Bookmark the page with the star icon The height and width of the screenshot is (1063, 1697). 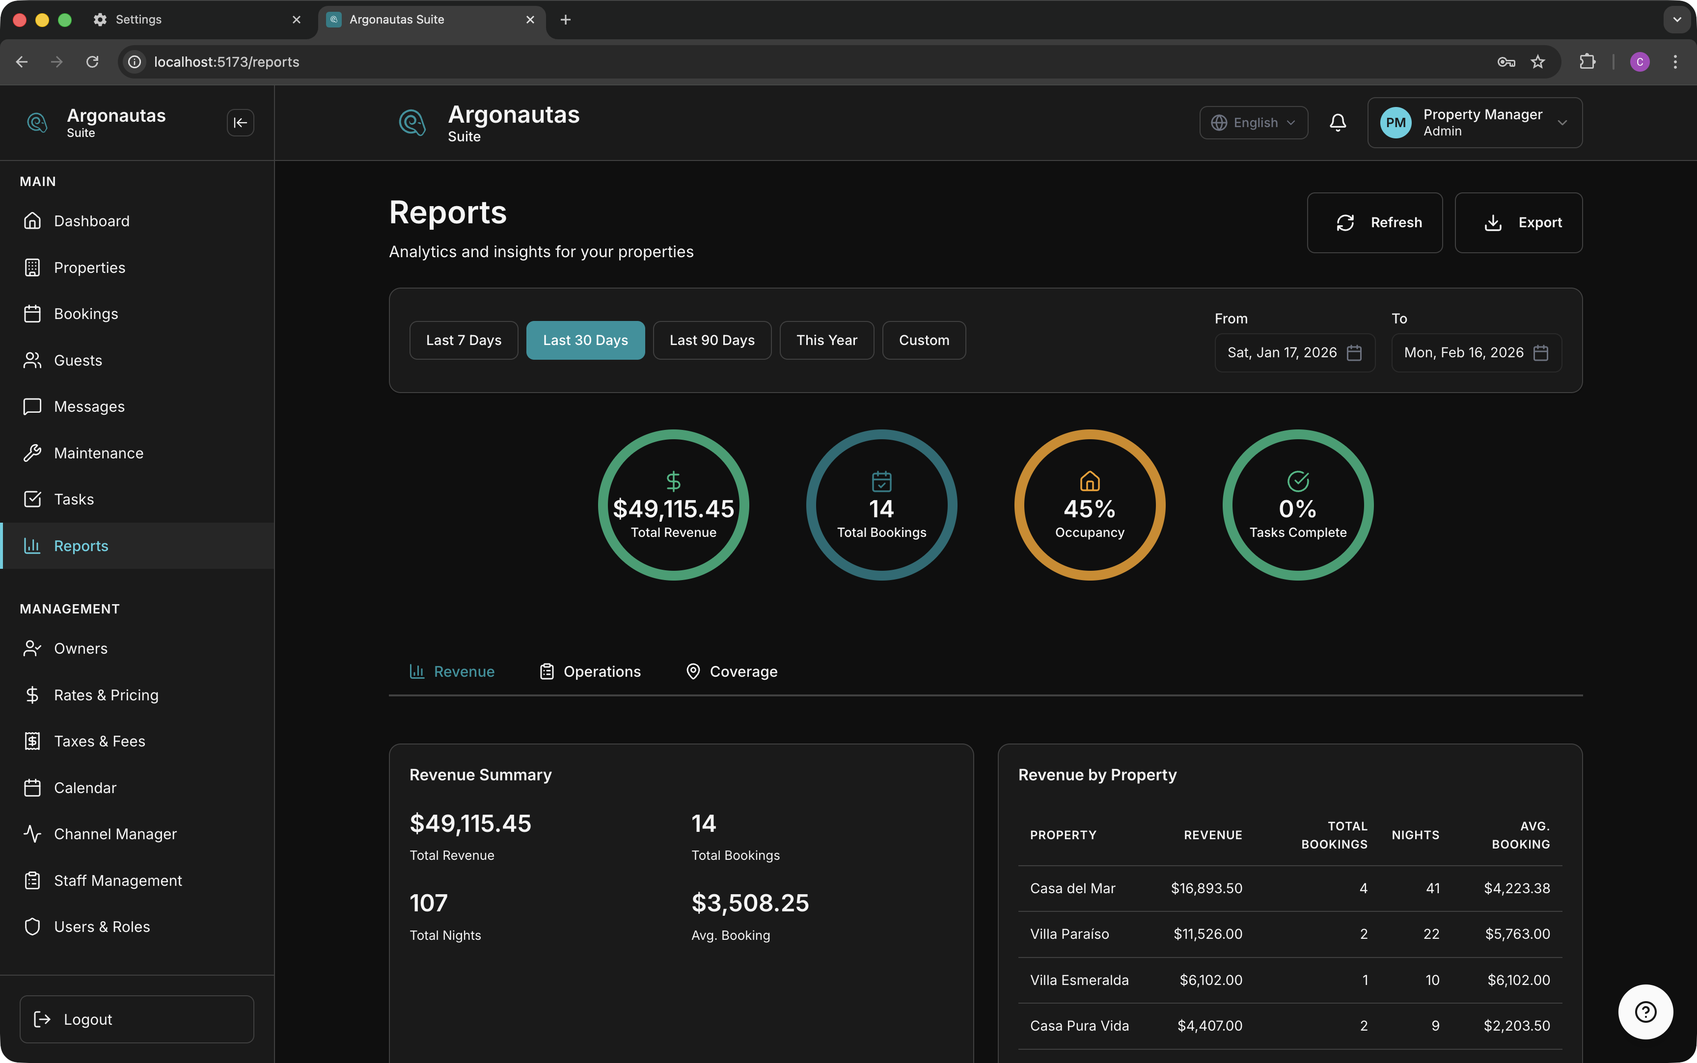tap(1538, 62)
